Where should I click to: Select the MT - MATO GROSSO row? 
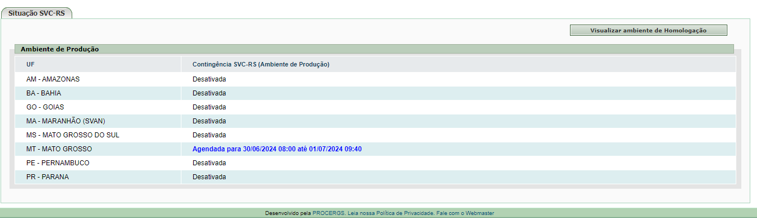tap(375, 149)
